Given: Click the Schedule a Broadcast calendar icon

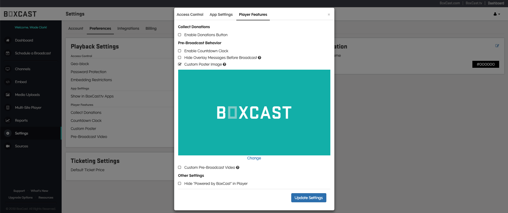Looking at the screenshot, I should 8,53.
